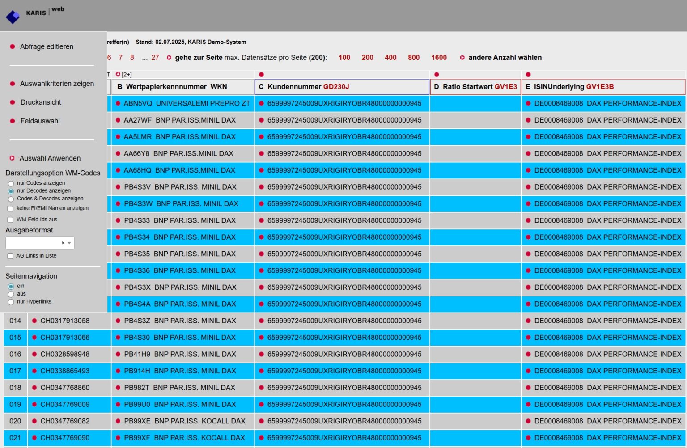The width and height of the screenshot is (687, 448).
Task: Click Auswahl Anwenden
Action: pos(50,158)
